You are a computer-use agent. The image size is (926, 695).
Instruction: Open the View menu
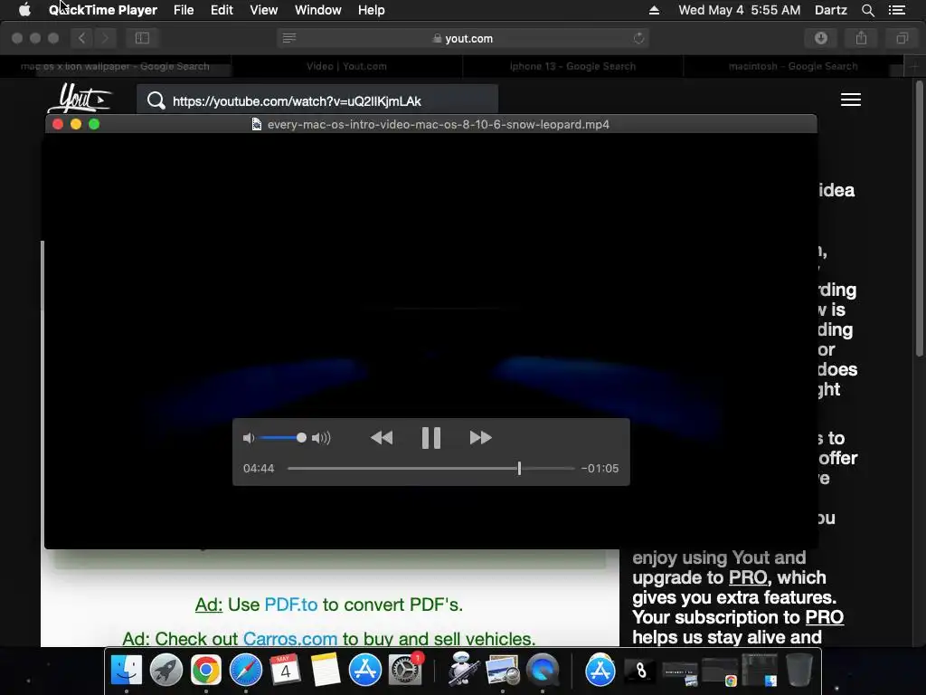click(264, 10)
